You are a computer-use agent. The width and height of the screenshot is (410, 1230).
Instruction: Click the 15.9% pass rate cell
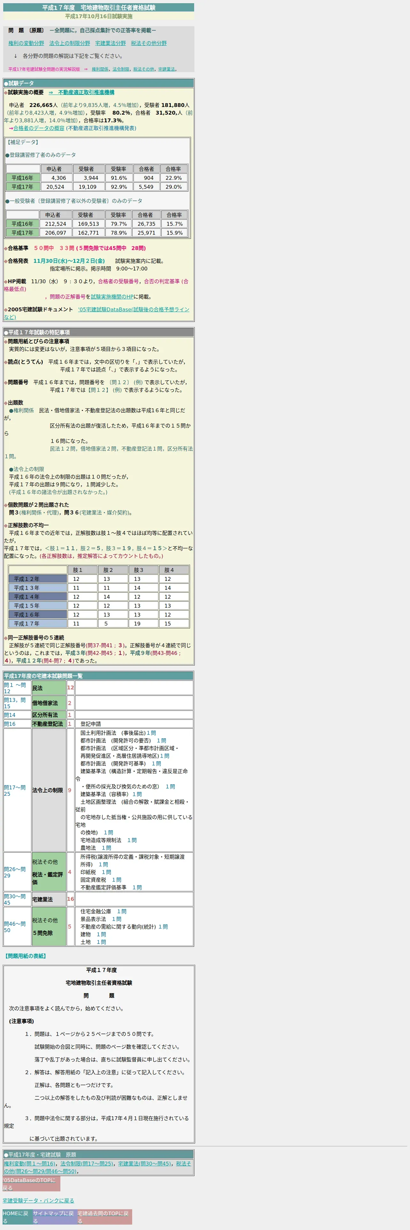coord(175,232)
